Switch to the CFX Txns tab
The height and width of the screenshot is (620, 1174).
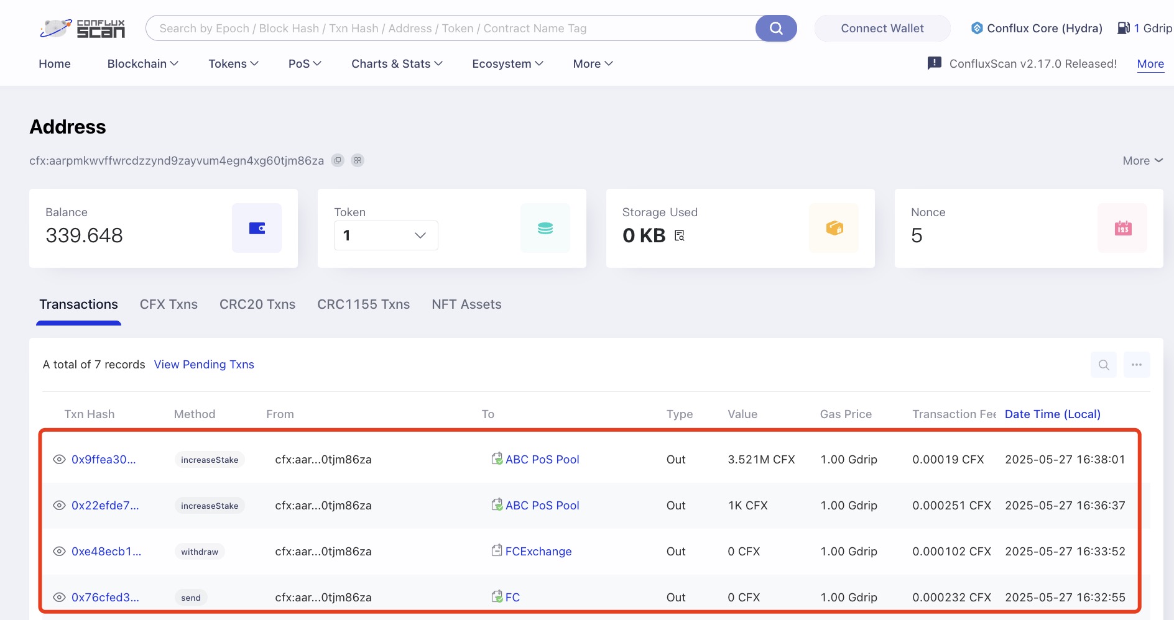coord(169,304)
